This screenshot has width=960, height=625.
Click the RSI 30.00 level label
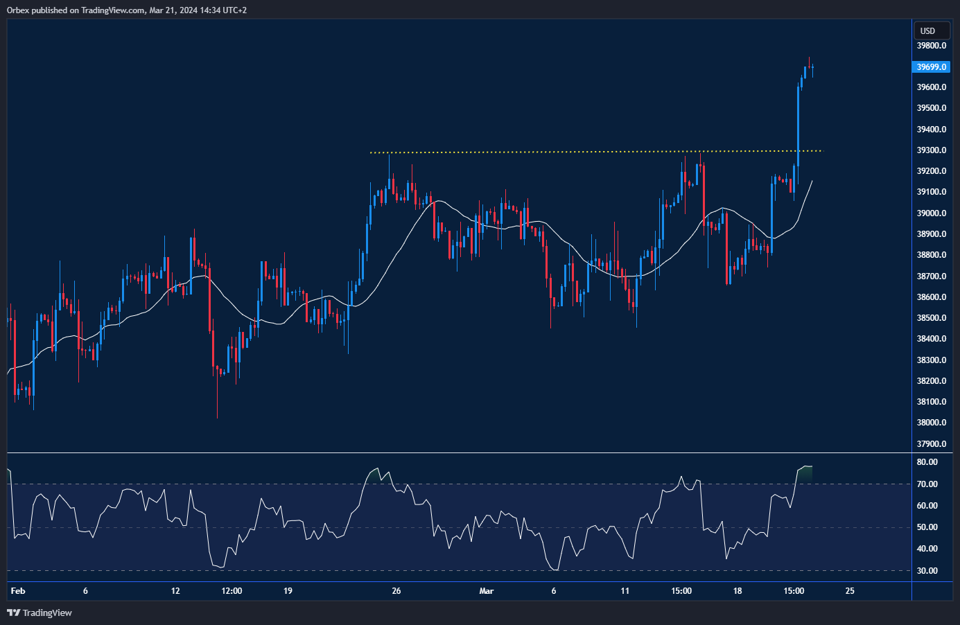(927, 571)
